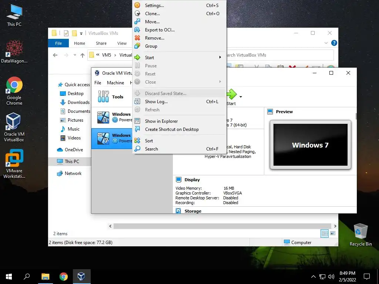Expand the Start submenu arrow
The image size is (379, 284).
tap(220, 57)
